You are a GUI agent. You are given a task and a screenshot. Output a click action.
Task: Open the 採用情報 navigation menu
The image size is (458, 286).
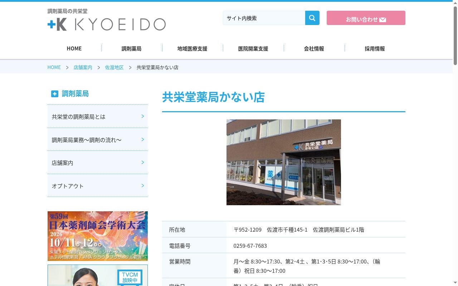375,48
